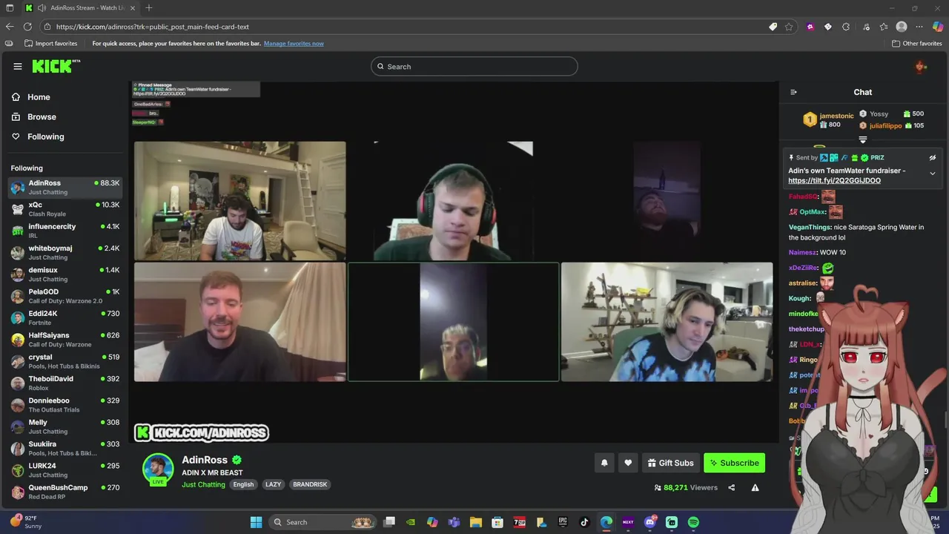Open the tilt.fyi fundraiser link in pinned message
949x534 pixels.
point(834,180)
